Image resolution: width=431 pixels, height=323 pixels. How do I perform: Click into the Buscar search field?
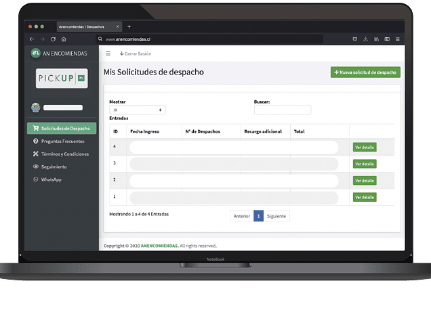(x=282, y=110)
